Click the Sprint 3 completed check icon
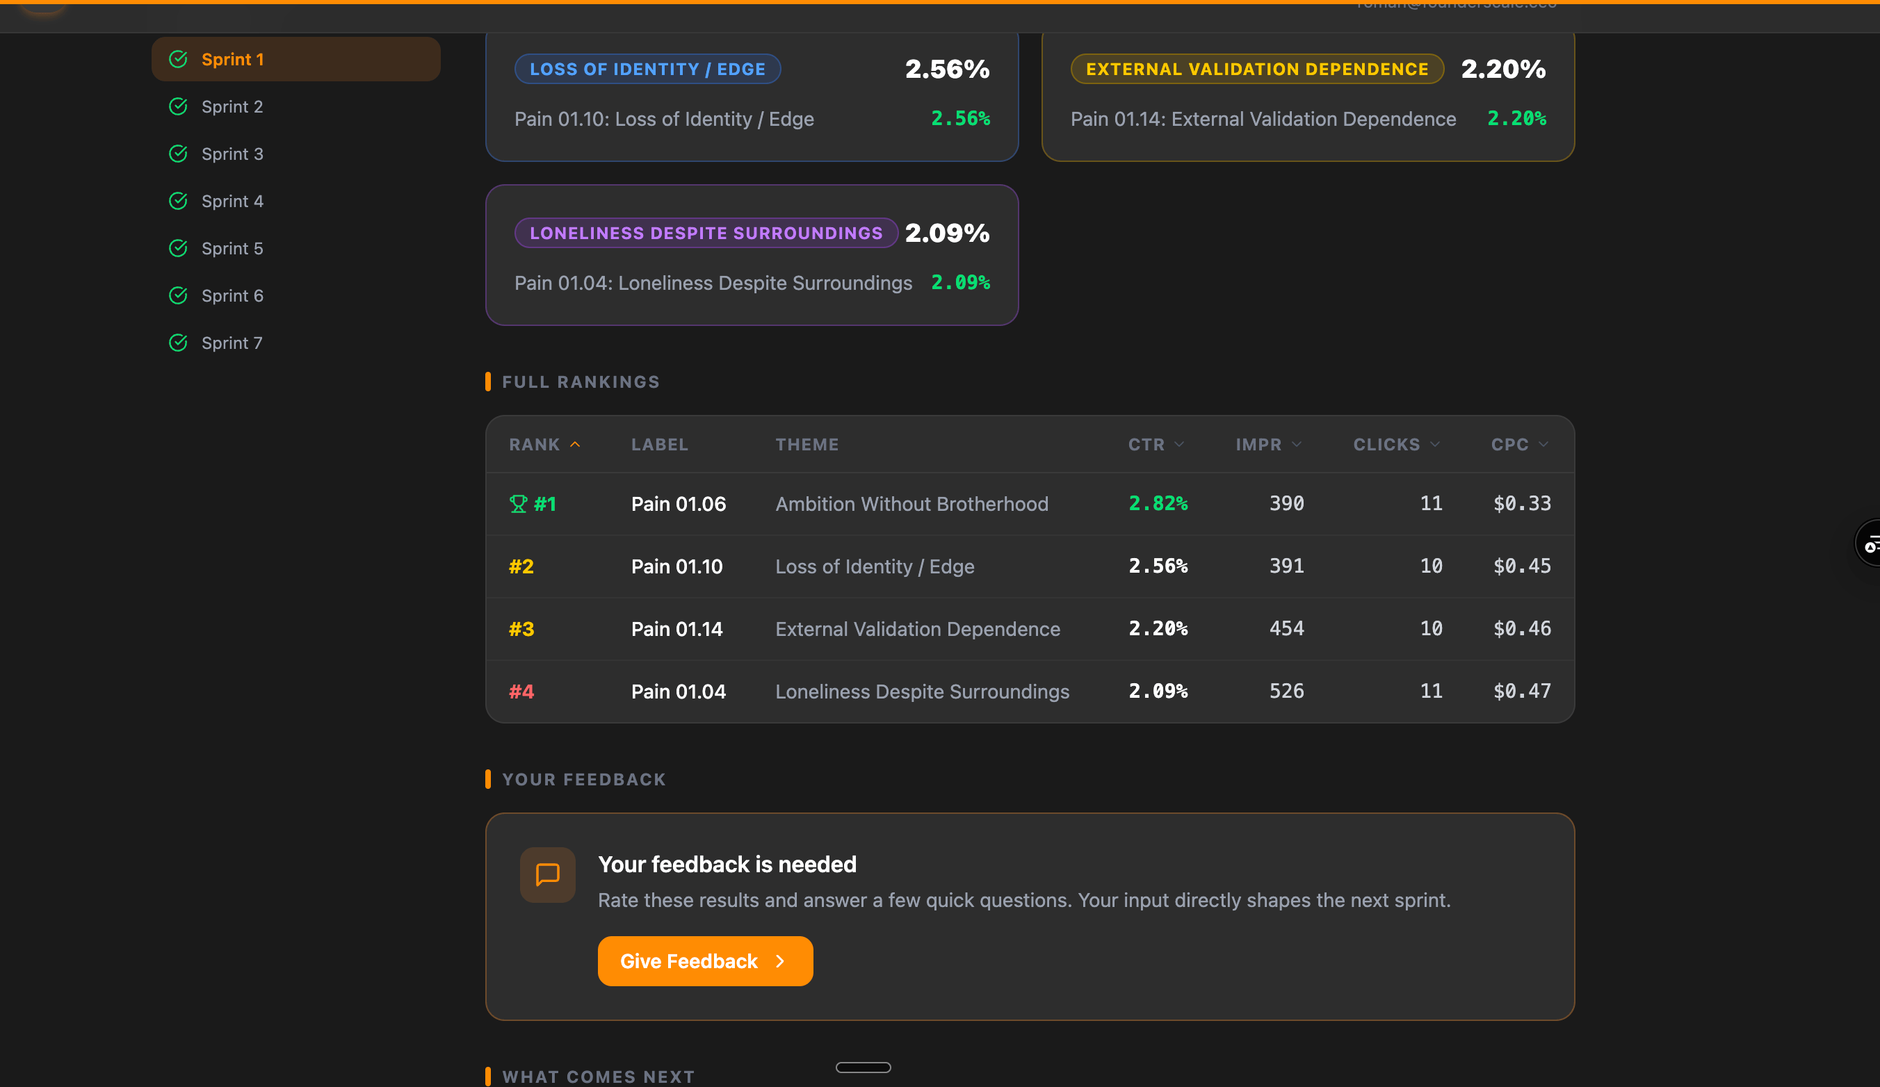The width and height of the screenshot is (1880, 1087). coord(177,154)
